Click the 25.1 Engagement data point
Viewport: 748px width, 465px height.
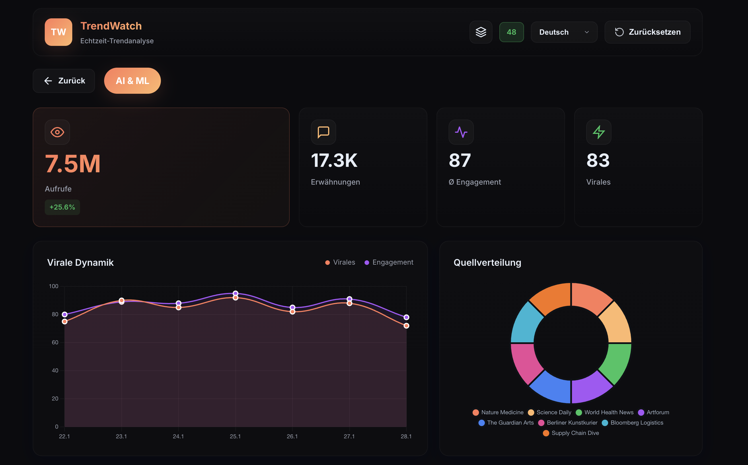tap(235, 293)
